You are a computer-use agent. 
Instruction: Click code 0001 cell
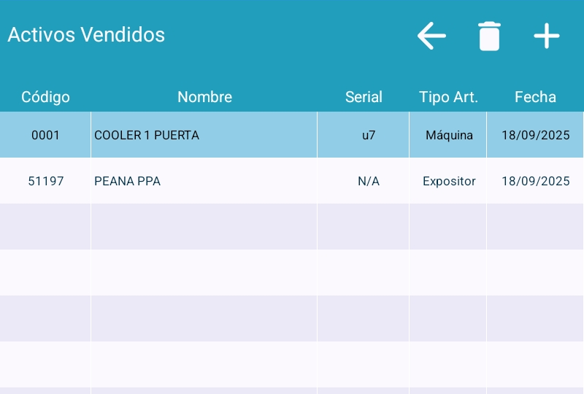click(45, 135)
